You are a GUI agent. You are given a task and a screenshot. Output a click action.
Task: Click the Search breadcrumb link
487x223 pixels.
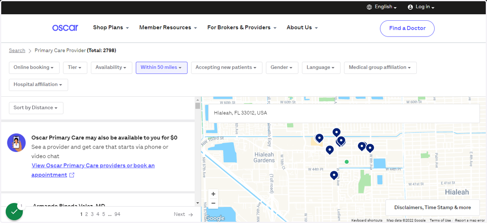coord(17,50)
